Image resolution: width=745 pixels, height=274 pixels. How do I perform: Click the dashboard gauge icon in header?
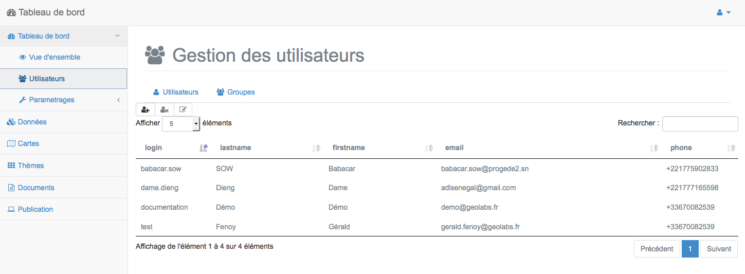11,12
